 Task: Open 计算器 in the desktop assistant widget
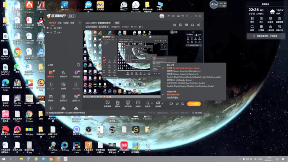(261, 28)
